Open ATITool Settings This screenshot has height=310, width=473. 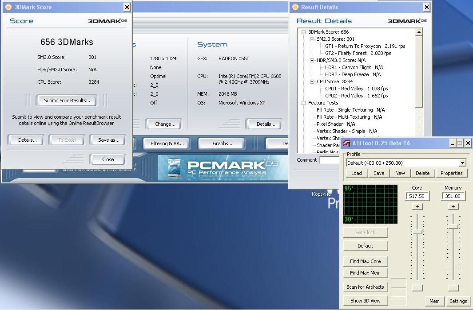click(458, 301)
